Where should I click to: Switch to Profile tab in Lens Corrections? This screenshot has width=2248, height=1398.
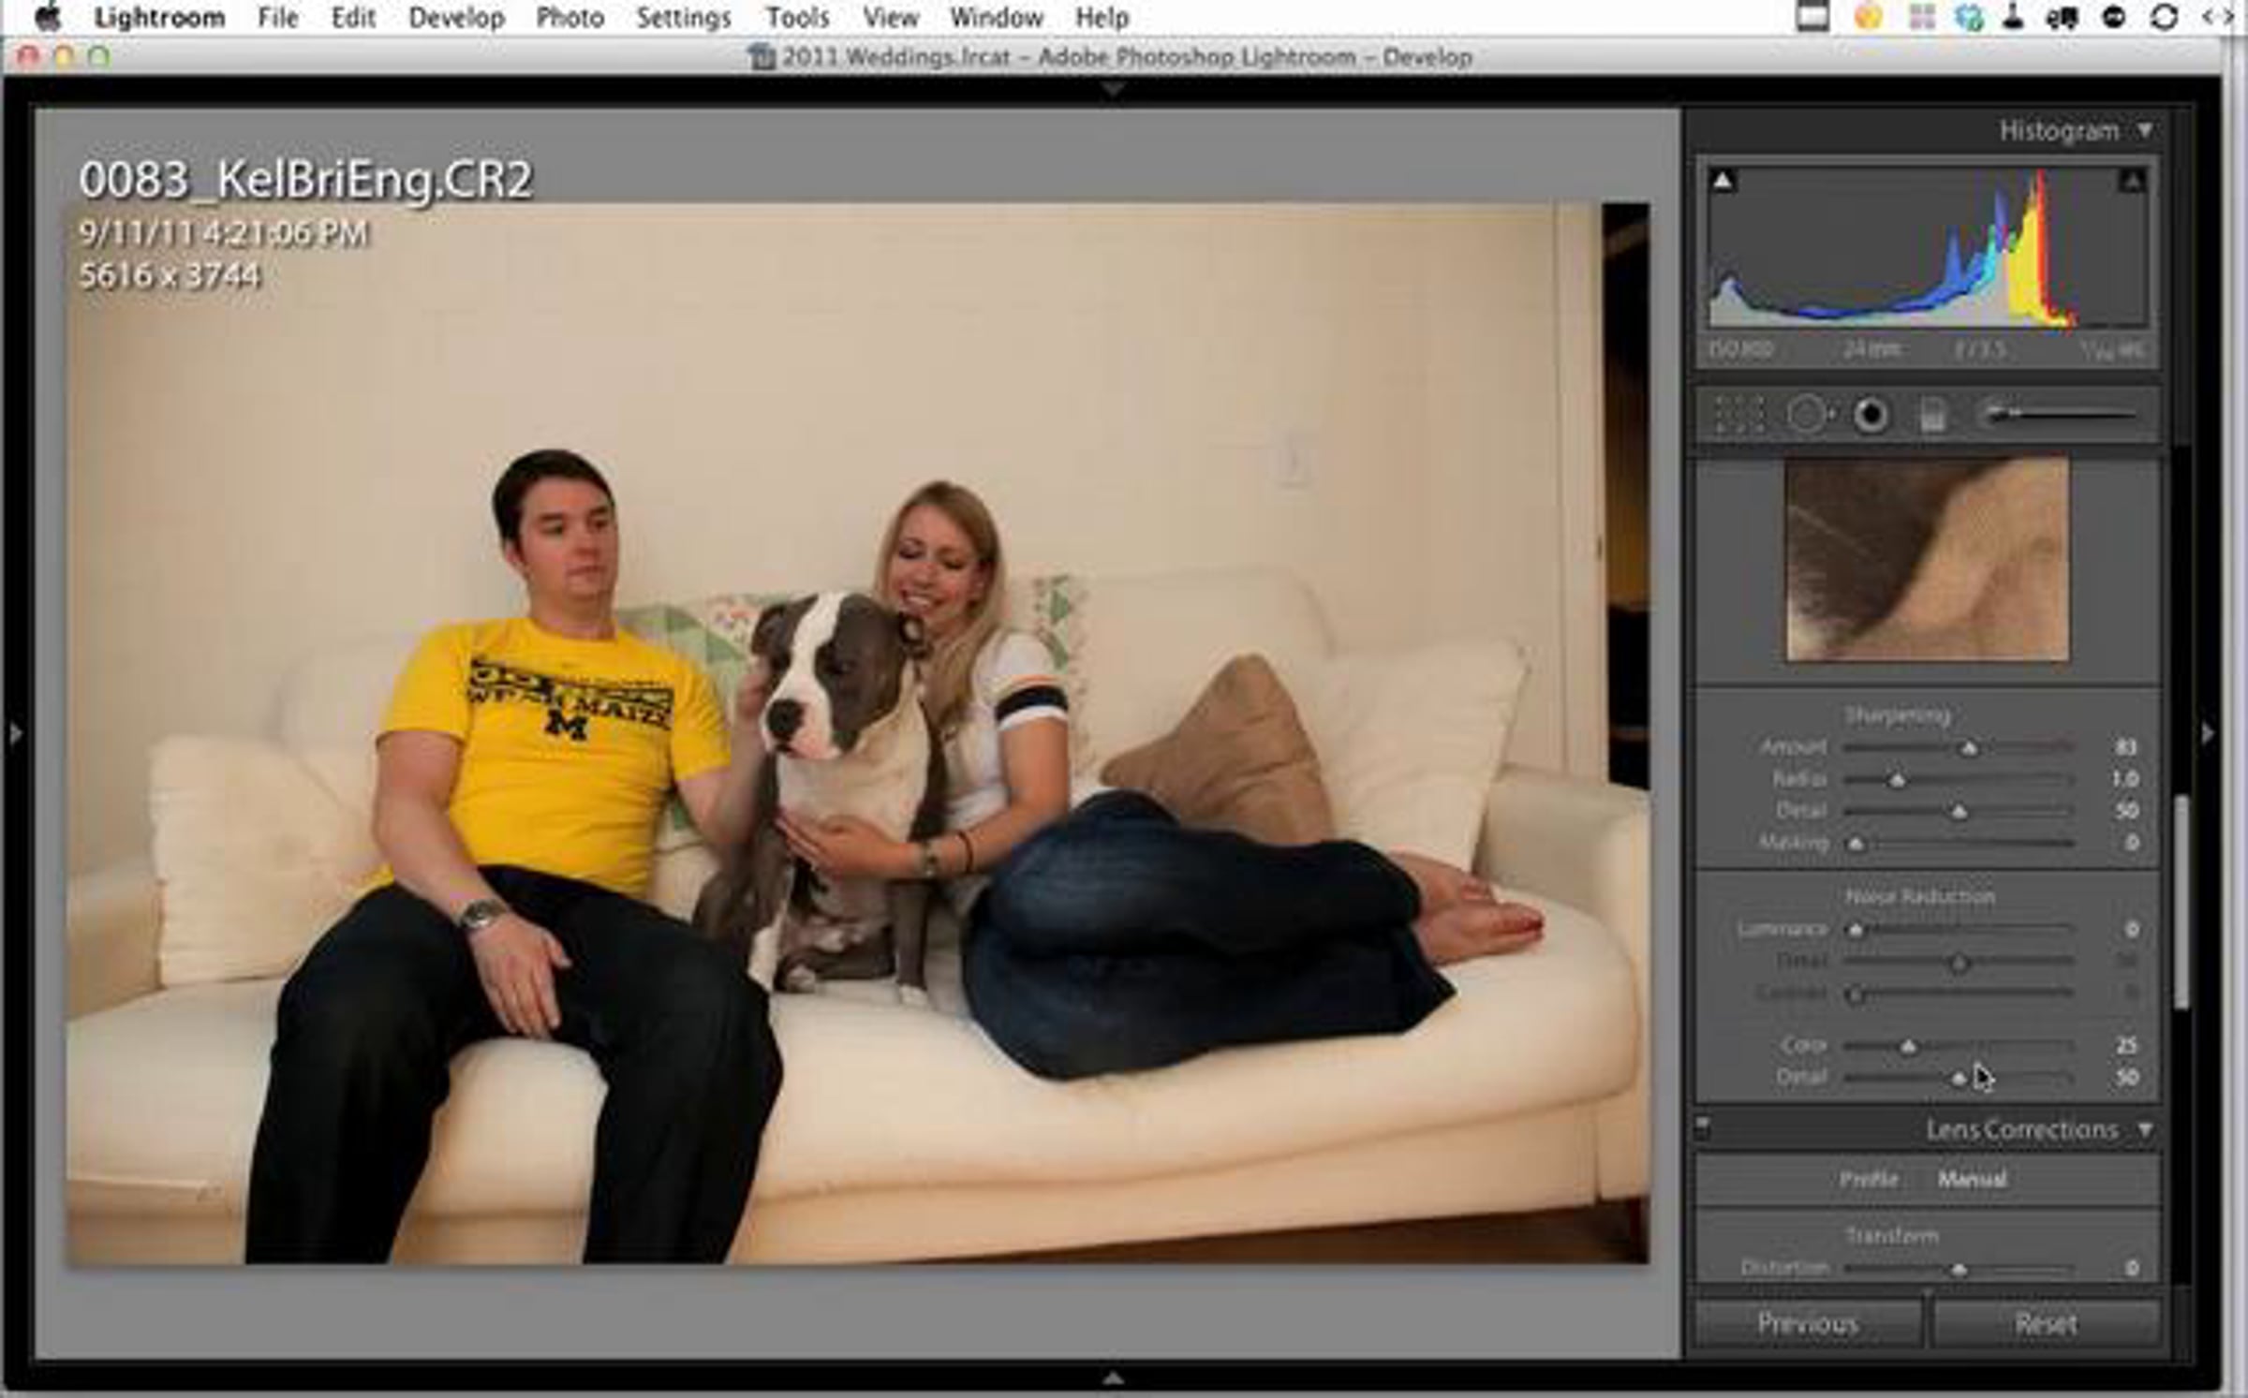pos(1868,1179)
